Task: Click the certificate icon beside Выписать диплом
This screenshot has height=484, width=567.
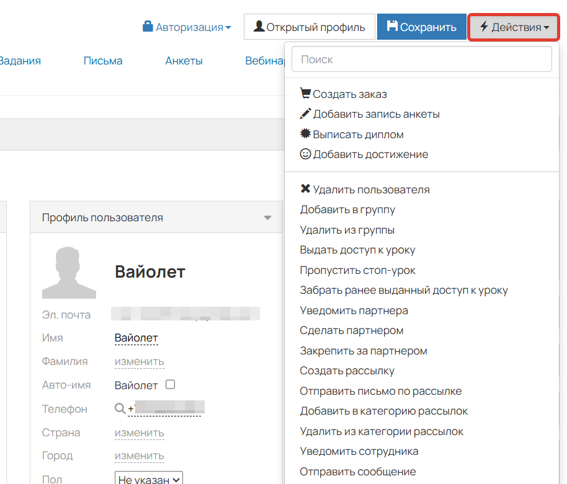Action: click(x=305, y=134)
